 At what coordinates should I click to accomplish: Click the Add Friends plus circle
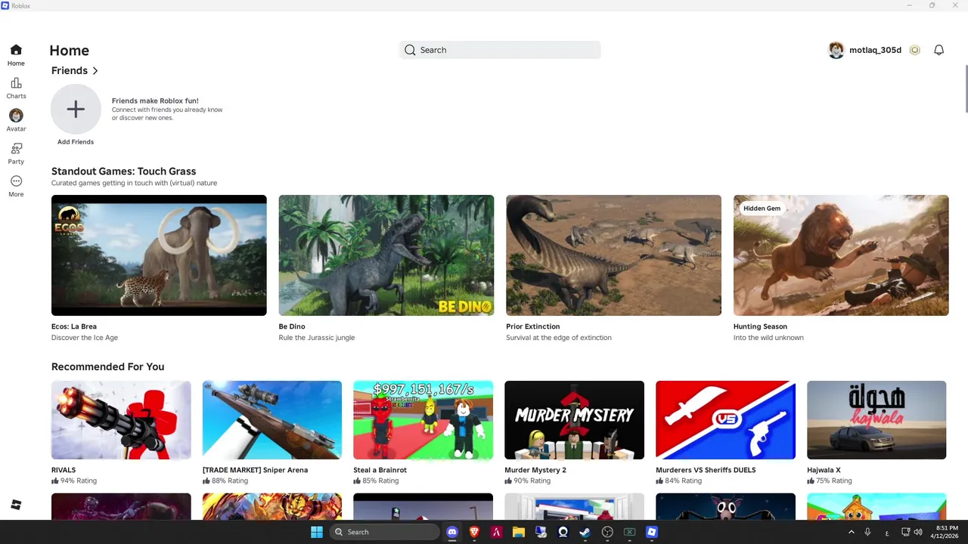pos(76,110)
